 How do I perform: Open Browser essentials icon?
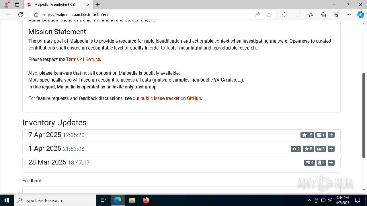pos(336,15)
